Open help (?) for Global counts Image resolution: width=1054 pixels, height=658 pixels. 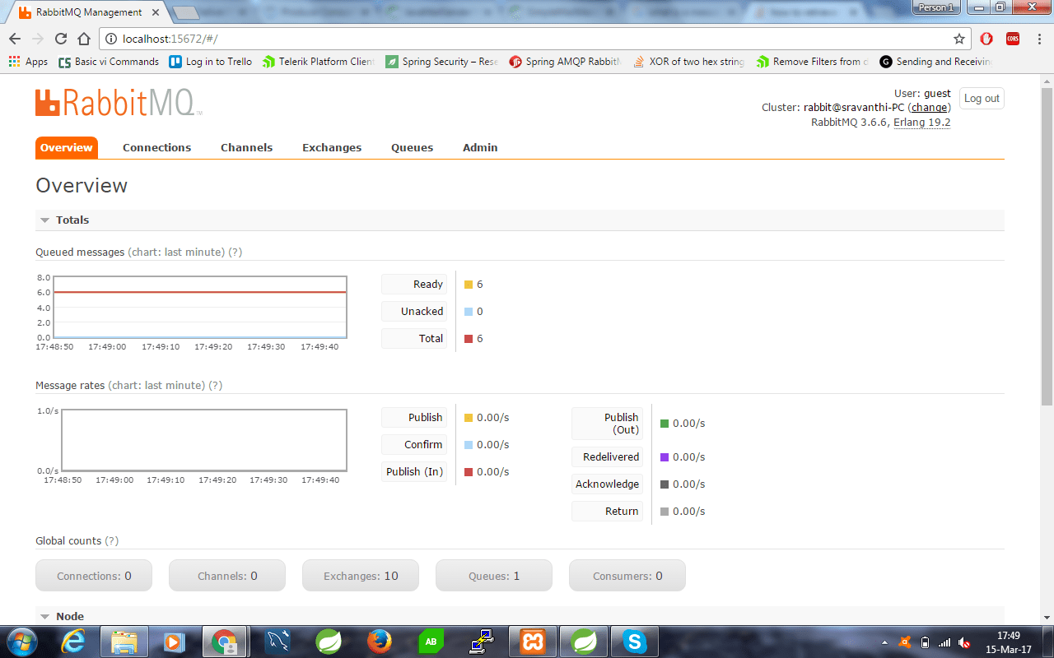[112, 540]
